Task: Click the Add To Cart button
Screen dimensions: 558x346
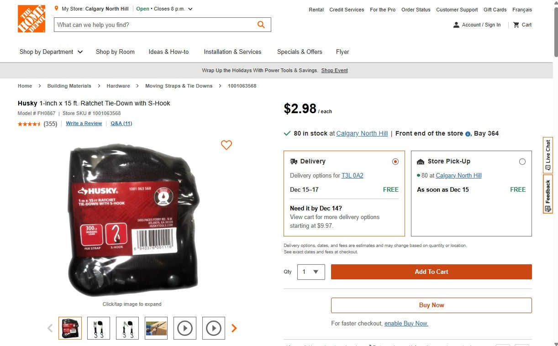Action: click(x=431, y=272)
